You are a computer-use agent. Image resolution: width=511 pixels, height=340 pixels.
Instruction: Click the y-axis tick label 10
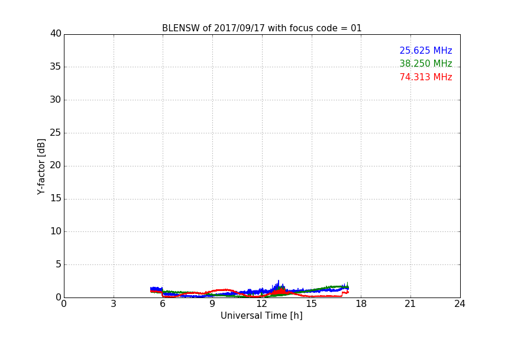tap(56, 231)
